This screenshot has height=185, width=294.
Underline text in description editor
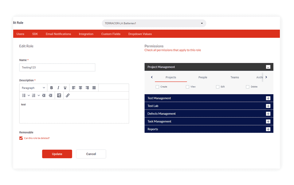[65, 88]
